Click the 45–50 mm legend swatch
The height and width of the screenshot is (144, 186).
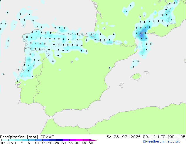click(86, 140)
